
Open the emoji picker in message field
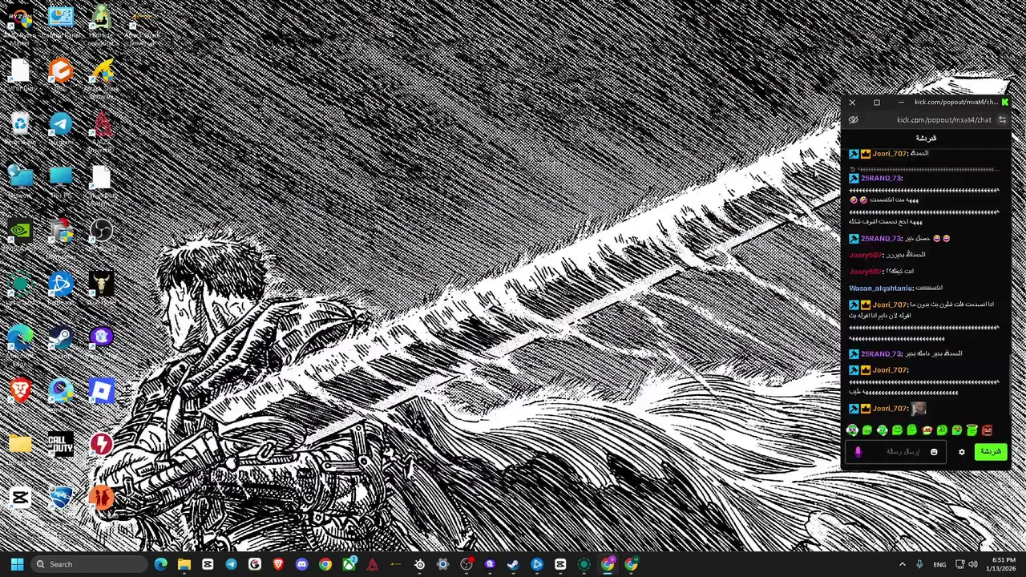click(x=934, y=452)
